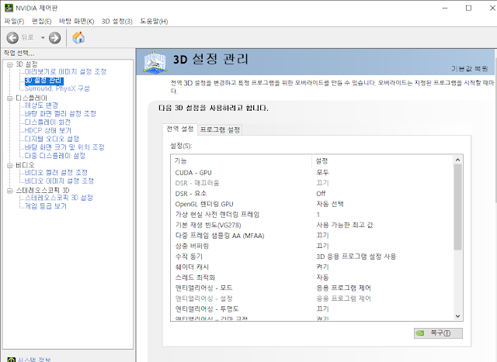Viewport: 497px width, 362px height.
Task: Click 3D 응용 프로그램 설정 사용 value
Action: tap(356, 257)
